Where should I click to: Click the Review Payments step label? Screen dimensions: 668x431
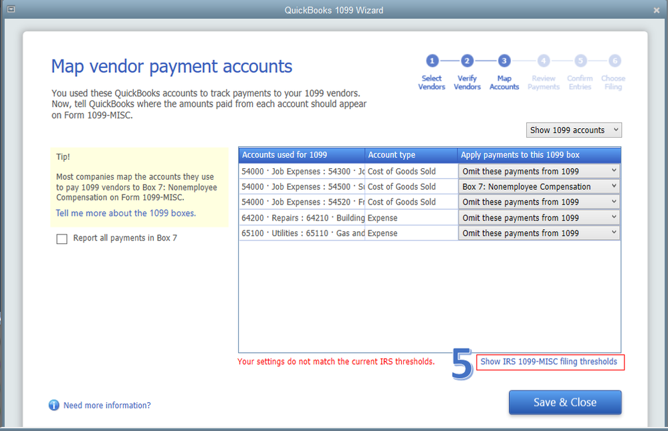pyautogui.click(x=543, y=83)
